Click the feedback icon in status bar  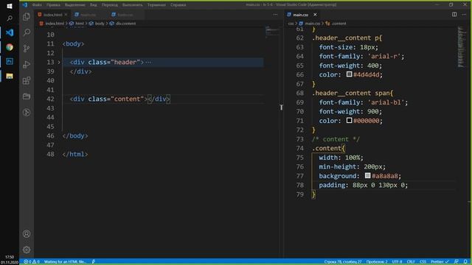tap(457, 262)
